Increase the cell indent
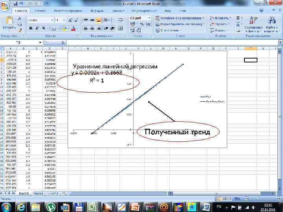Viewport: 283px width, 212px height. click(x=112, y=29)
